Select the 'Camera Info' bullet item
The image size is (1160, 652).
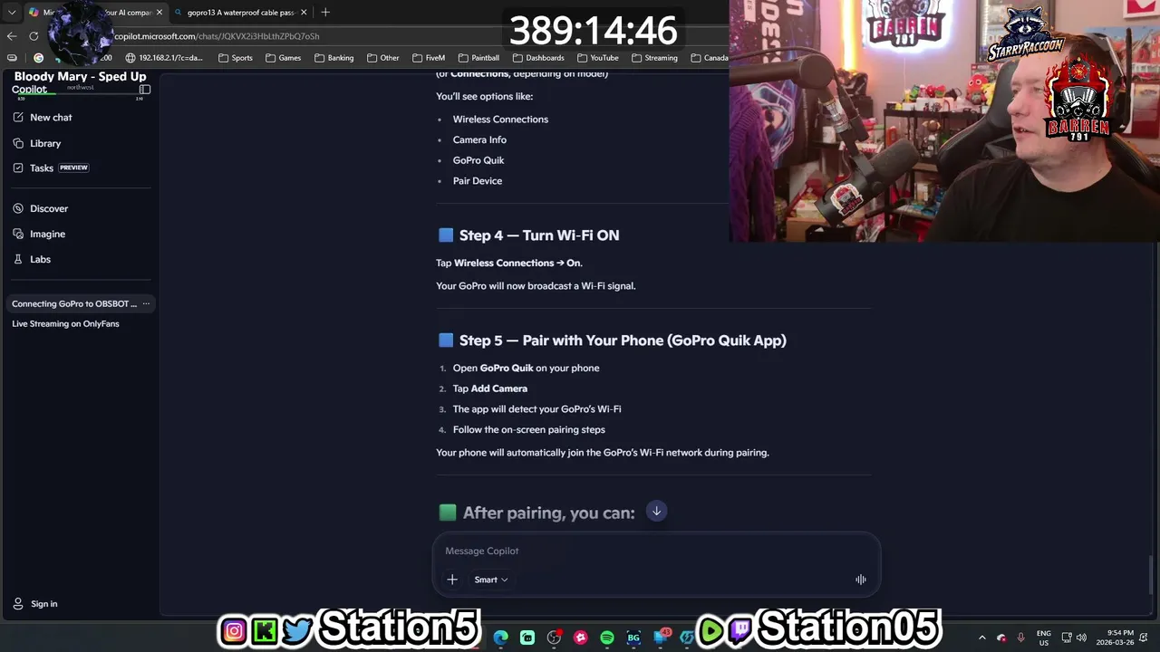pos(479,140)
